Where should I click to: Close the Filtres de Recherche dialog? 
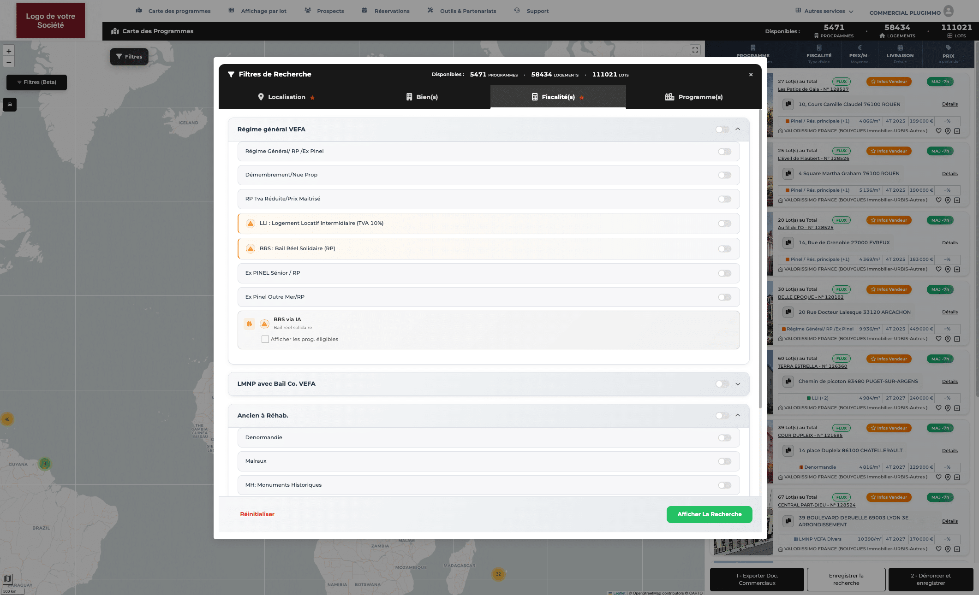click(x=751, y=75)
